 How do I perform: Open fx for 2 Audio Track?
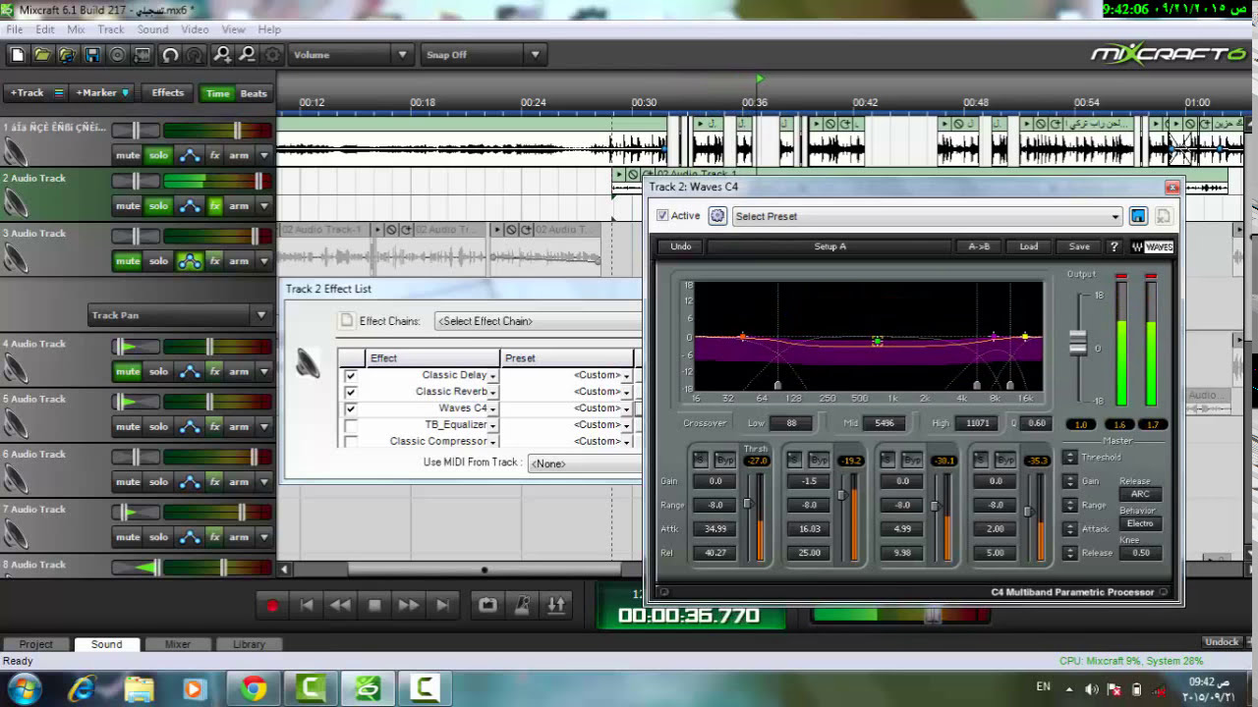pyautogui.click(x=214, y=206)
